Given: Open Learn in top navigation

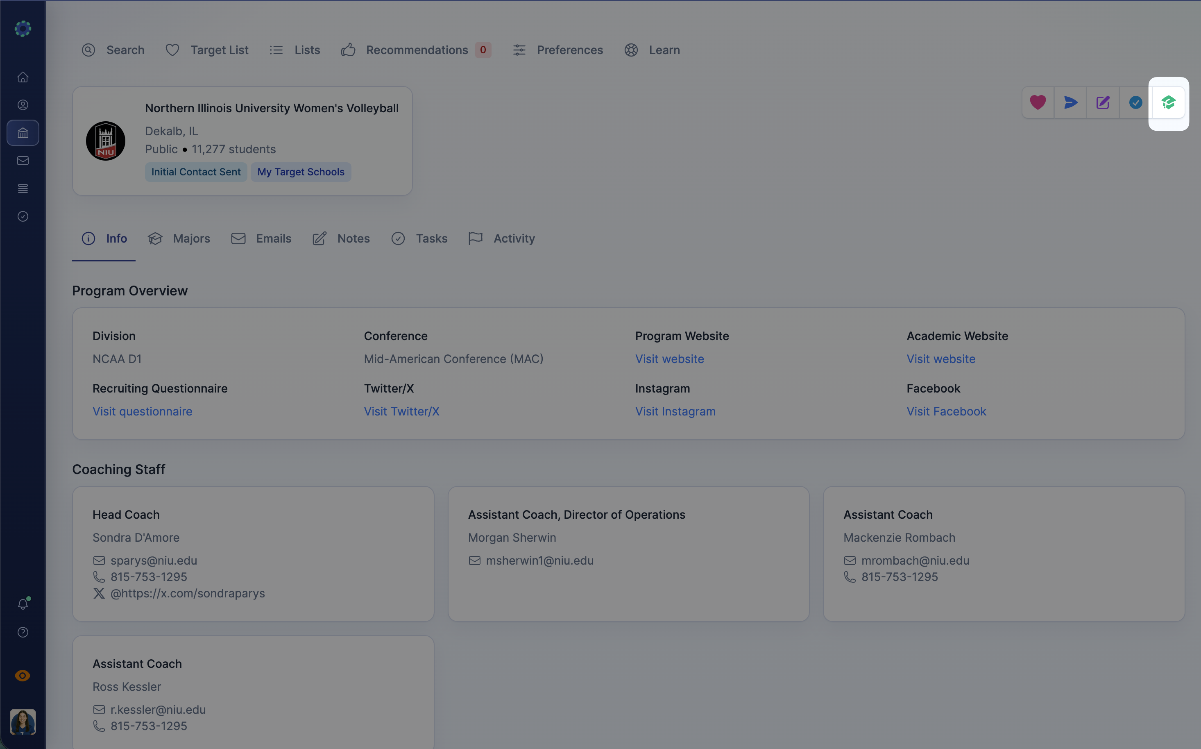Looking at the screenshot, I should [x=652, y=50].
